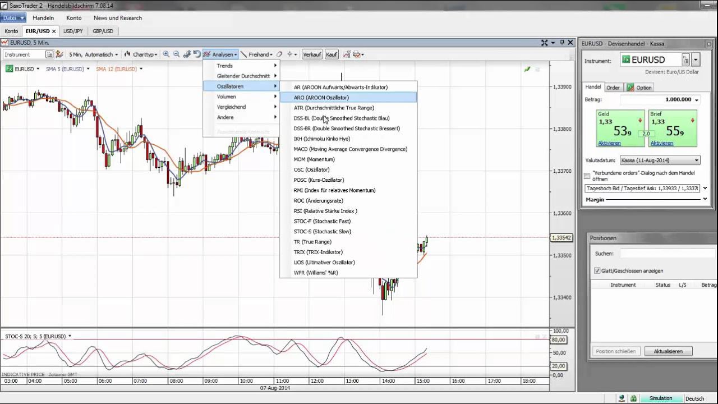Click the eraser icon next to Freihand
This screenshot has height=404, width=718.
pos(279,54)
